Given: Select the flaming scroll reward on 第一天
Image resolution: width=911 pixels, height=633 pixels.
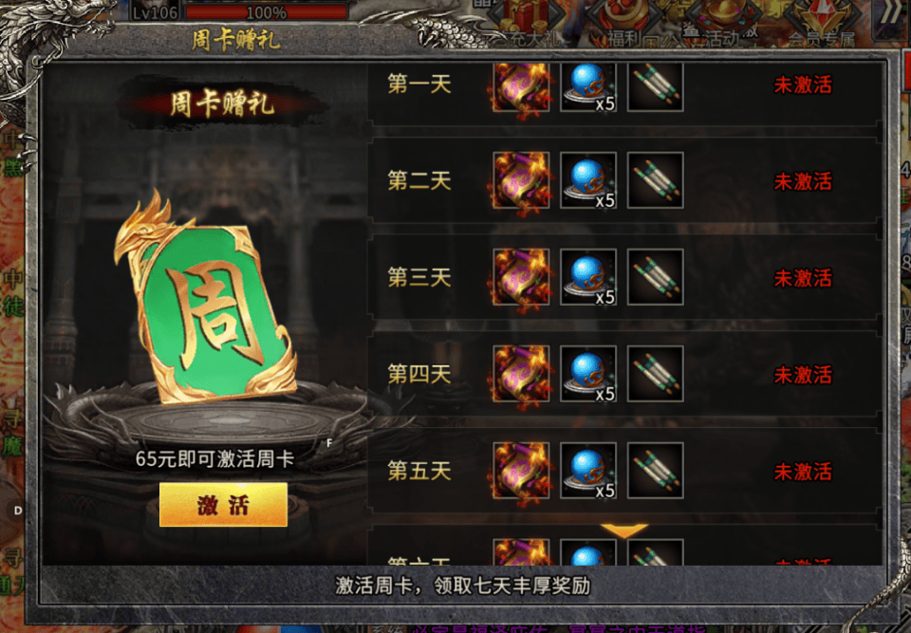Looking at the screenshot, I should [521, 86].
